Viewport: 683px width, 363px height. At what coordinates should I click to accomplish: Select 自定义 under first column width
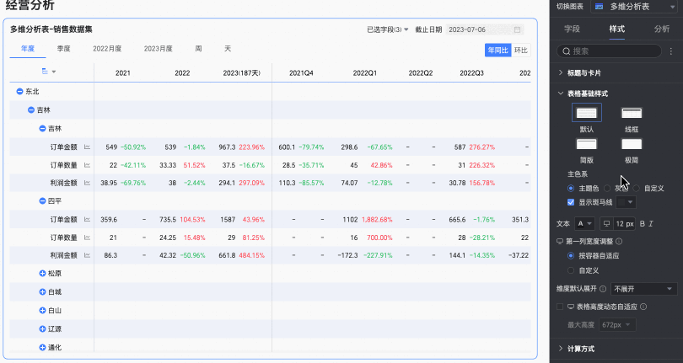571,270
